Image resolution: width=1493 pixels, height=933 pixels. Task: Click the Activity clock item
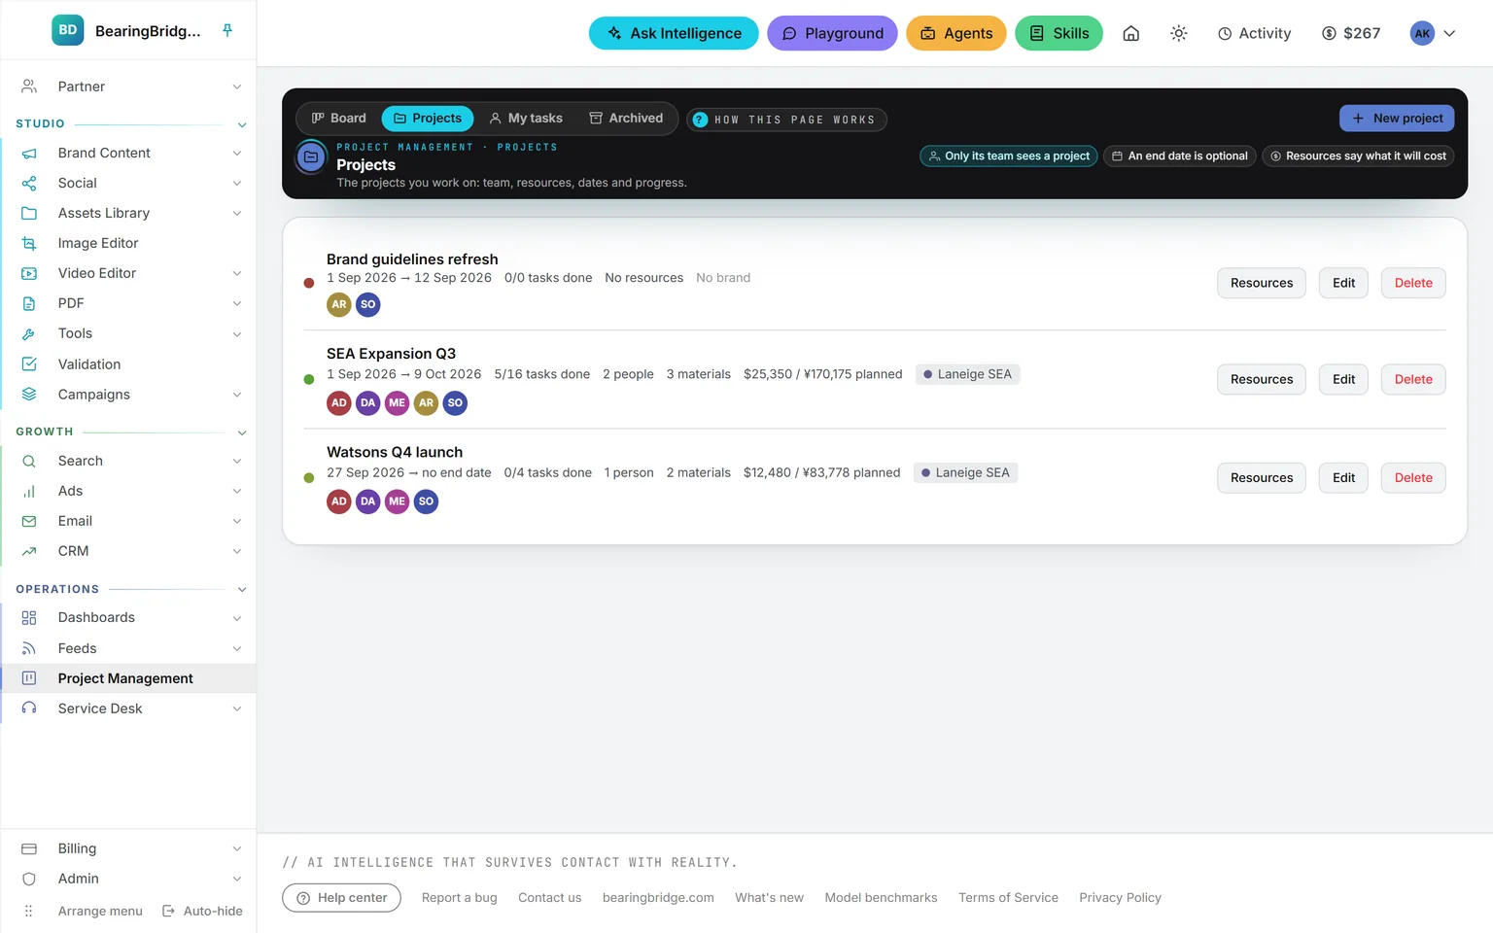coord(1255,33)
